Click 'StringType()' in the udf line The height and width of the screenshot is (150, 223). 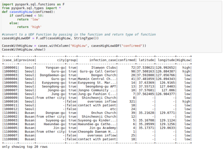point(85,38)
